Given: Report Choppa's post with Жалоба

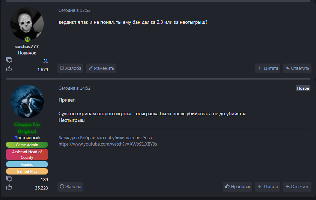Looking at the screenshot, I should (70, 186).
